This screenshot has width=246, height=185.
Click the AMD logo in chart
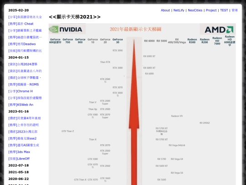coord(219,29)
